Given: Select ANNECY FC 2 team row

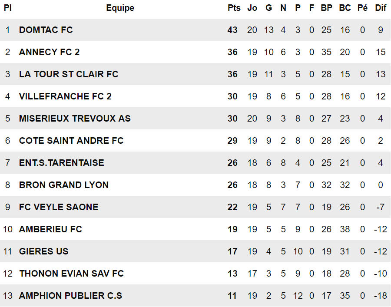Looking at the screenshot, I should point(49,52).
